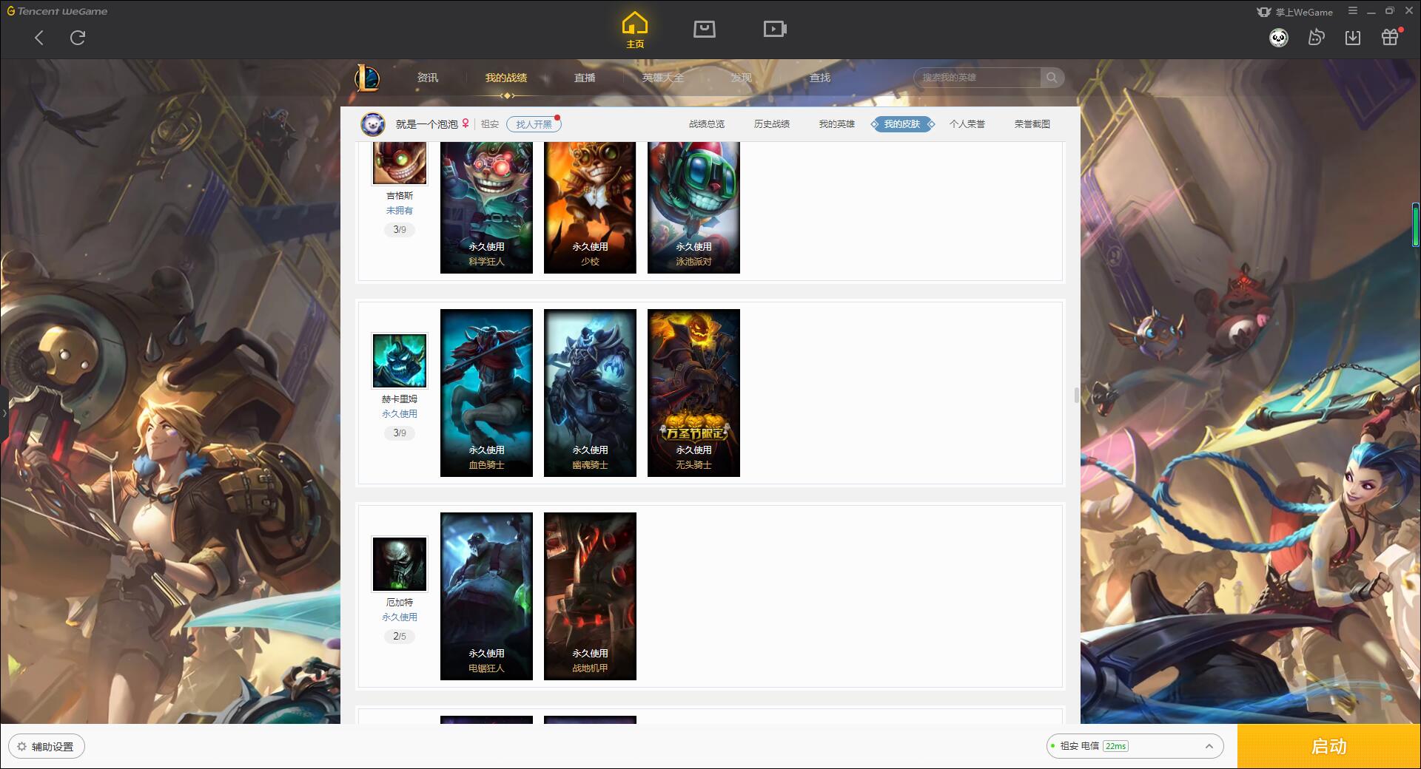1421x769 pixels.
Task: Click the 3/9 skin count for 赫卡里姆
Action: [x=400, y=433]
